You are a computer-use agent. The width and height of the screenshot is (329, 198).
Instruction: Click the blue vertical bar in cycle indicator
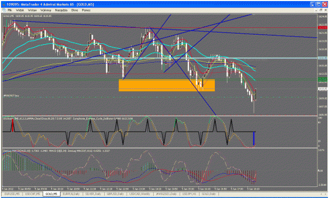[254, 138]
